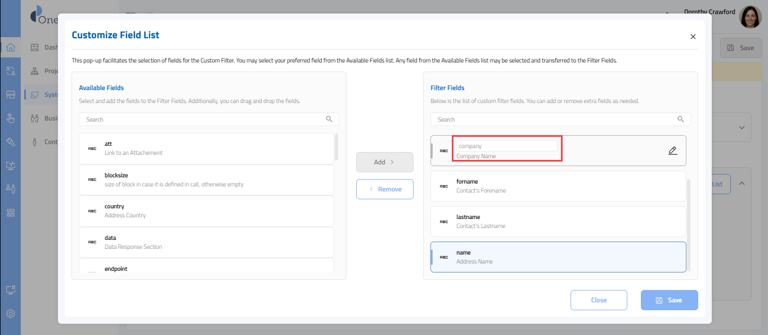Select the lastname filter field

(558, 221)
